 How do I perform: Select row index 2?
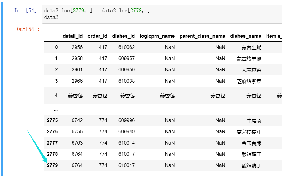click(56, 69)
